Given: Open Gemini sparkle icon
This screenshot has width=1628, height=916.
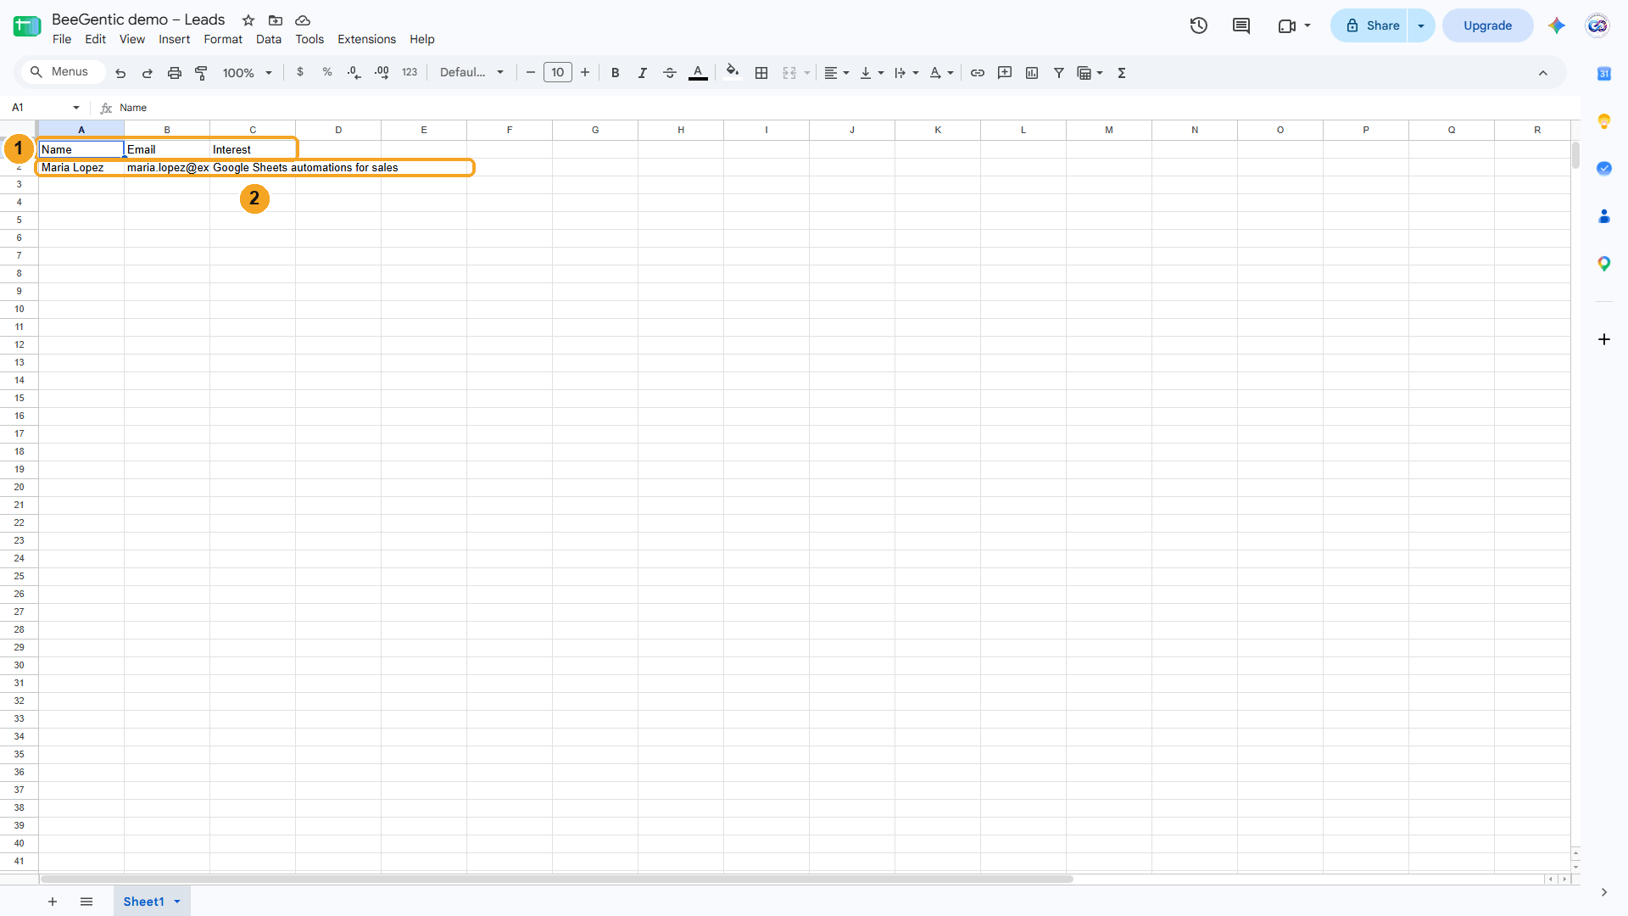Looking at the screenshot, I should (1557, 25).
